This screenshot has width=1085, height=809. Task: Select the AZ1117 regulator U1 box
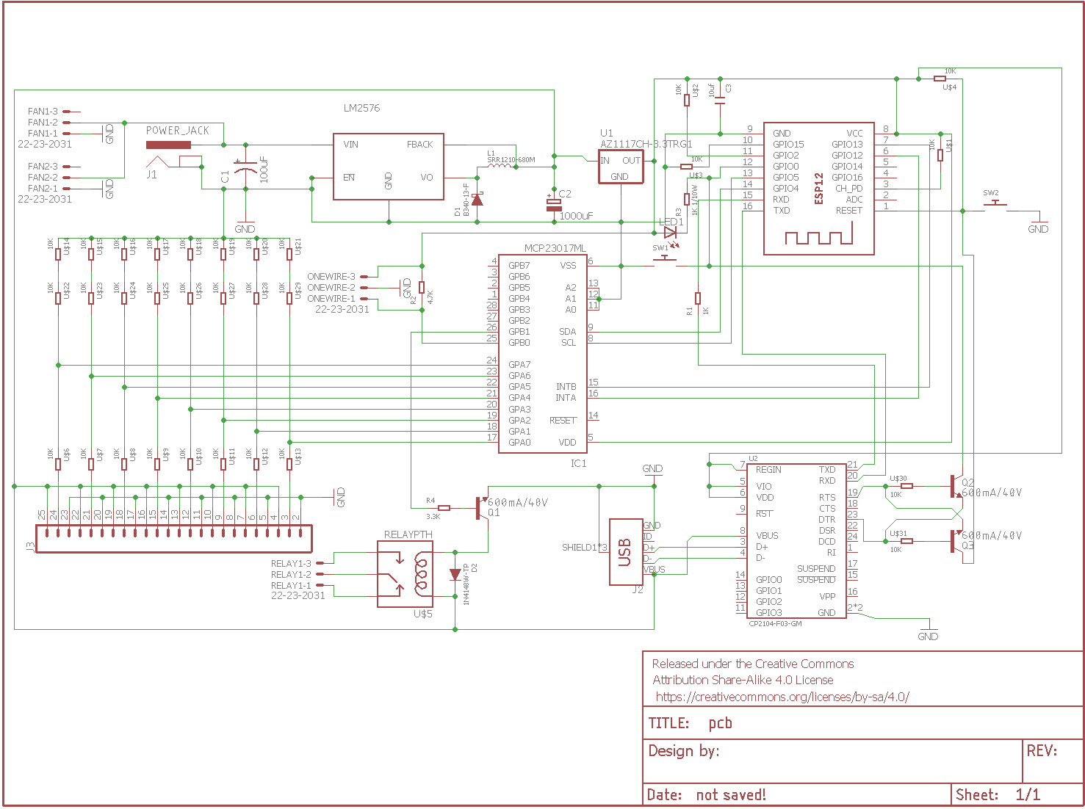pyautogui.click(x=621, y=166)
